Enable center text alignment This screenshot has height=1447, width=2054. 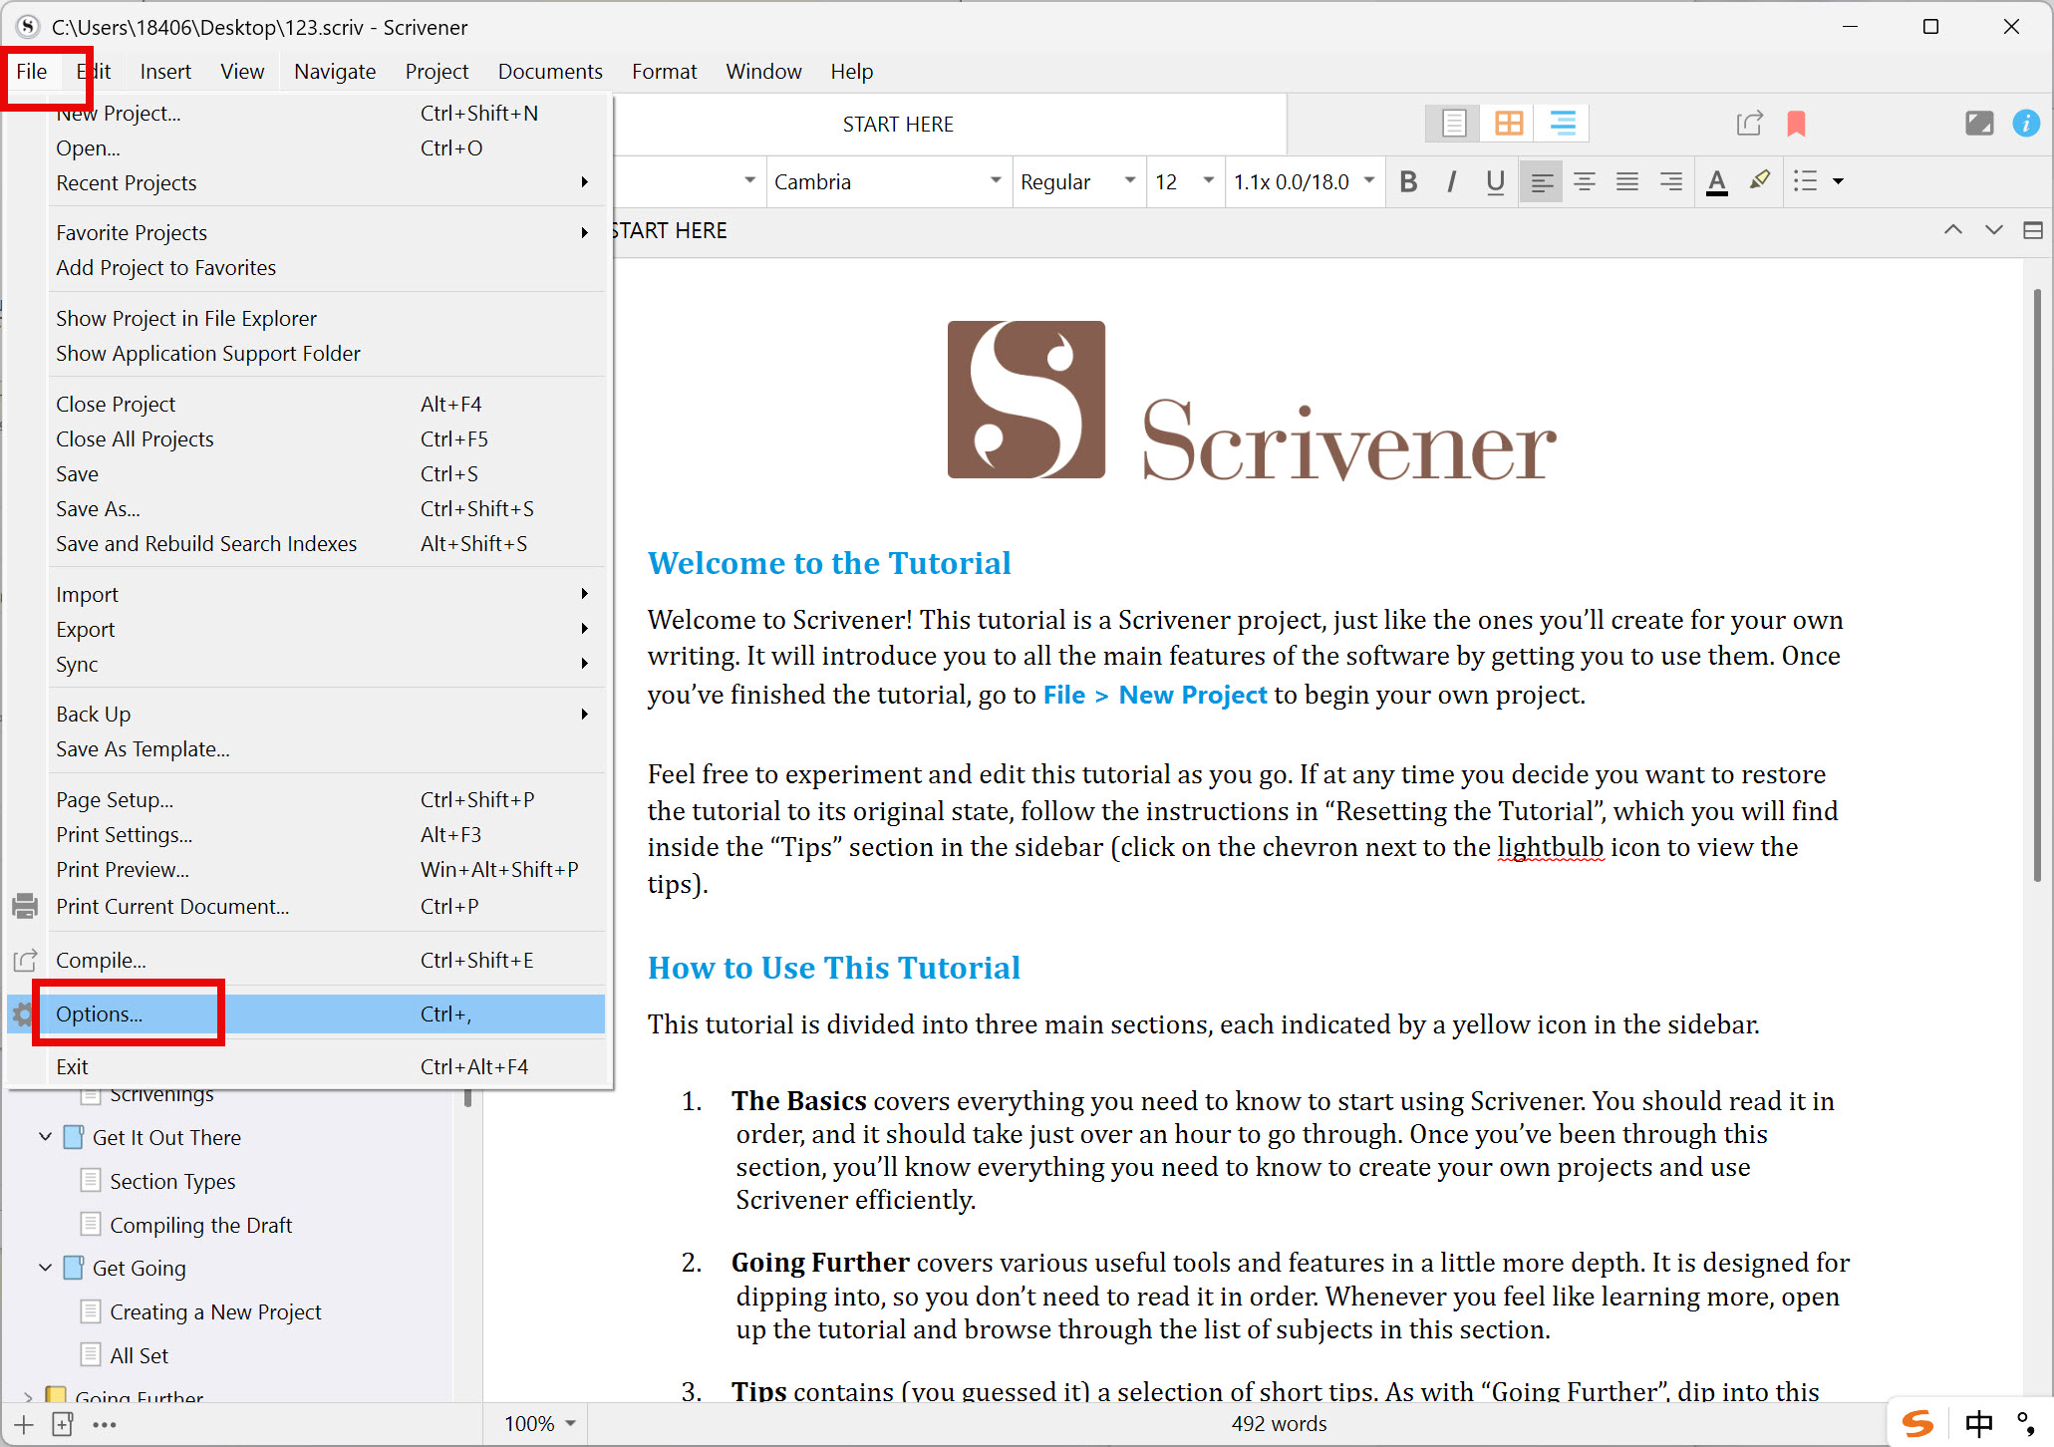click(1584, 181)
